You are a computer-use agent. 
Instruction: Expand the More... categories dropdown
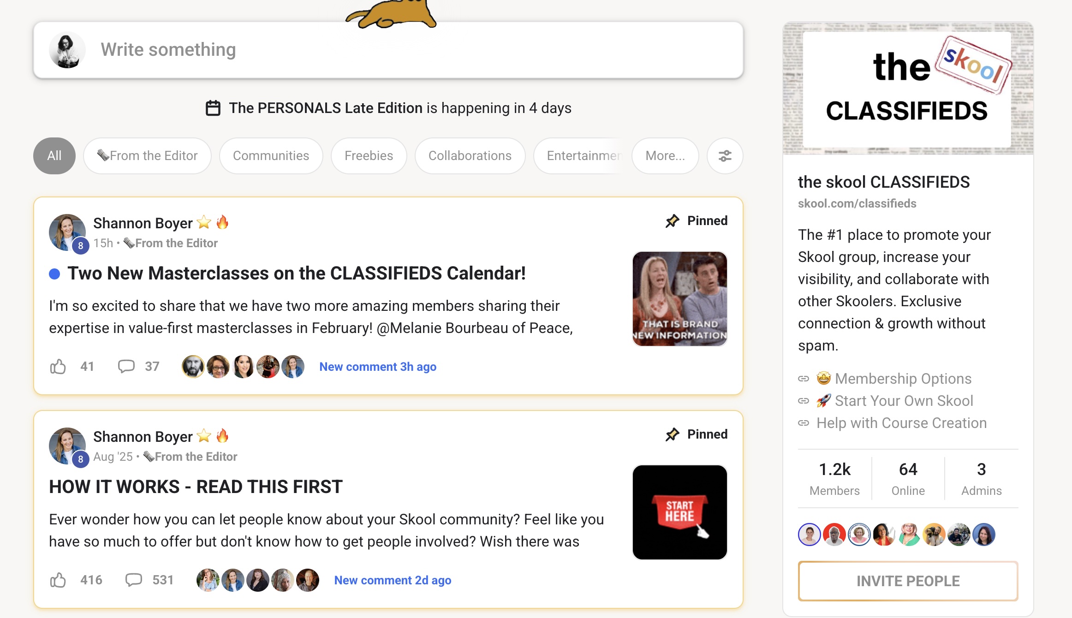(x=665, y=156)
